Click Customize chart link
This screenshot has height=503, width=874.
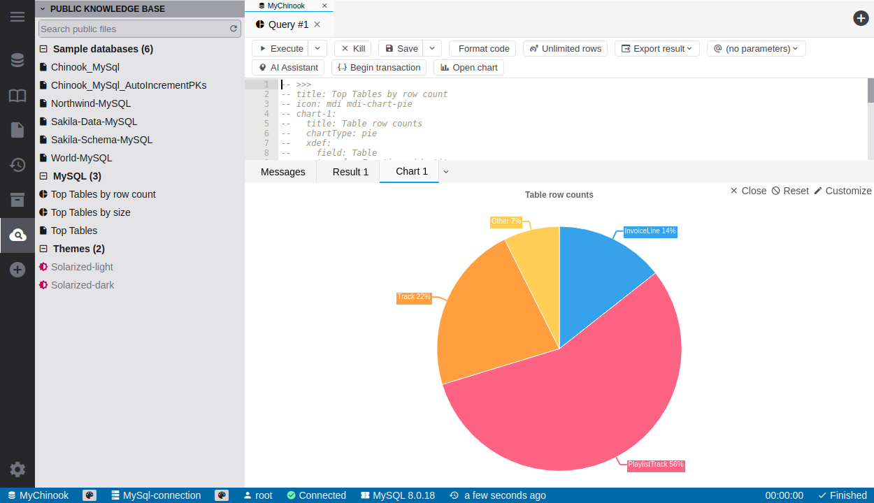click(843, 191)
